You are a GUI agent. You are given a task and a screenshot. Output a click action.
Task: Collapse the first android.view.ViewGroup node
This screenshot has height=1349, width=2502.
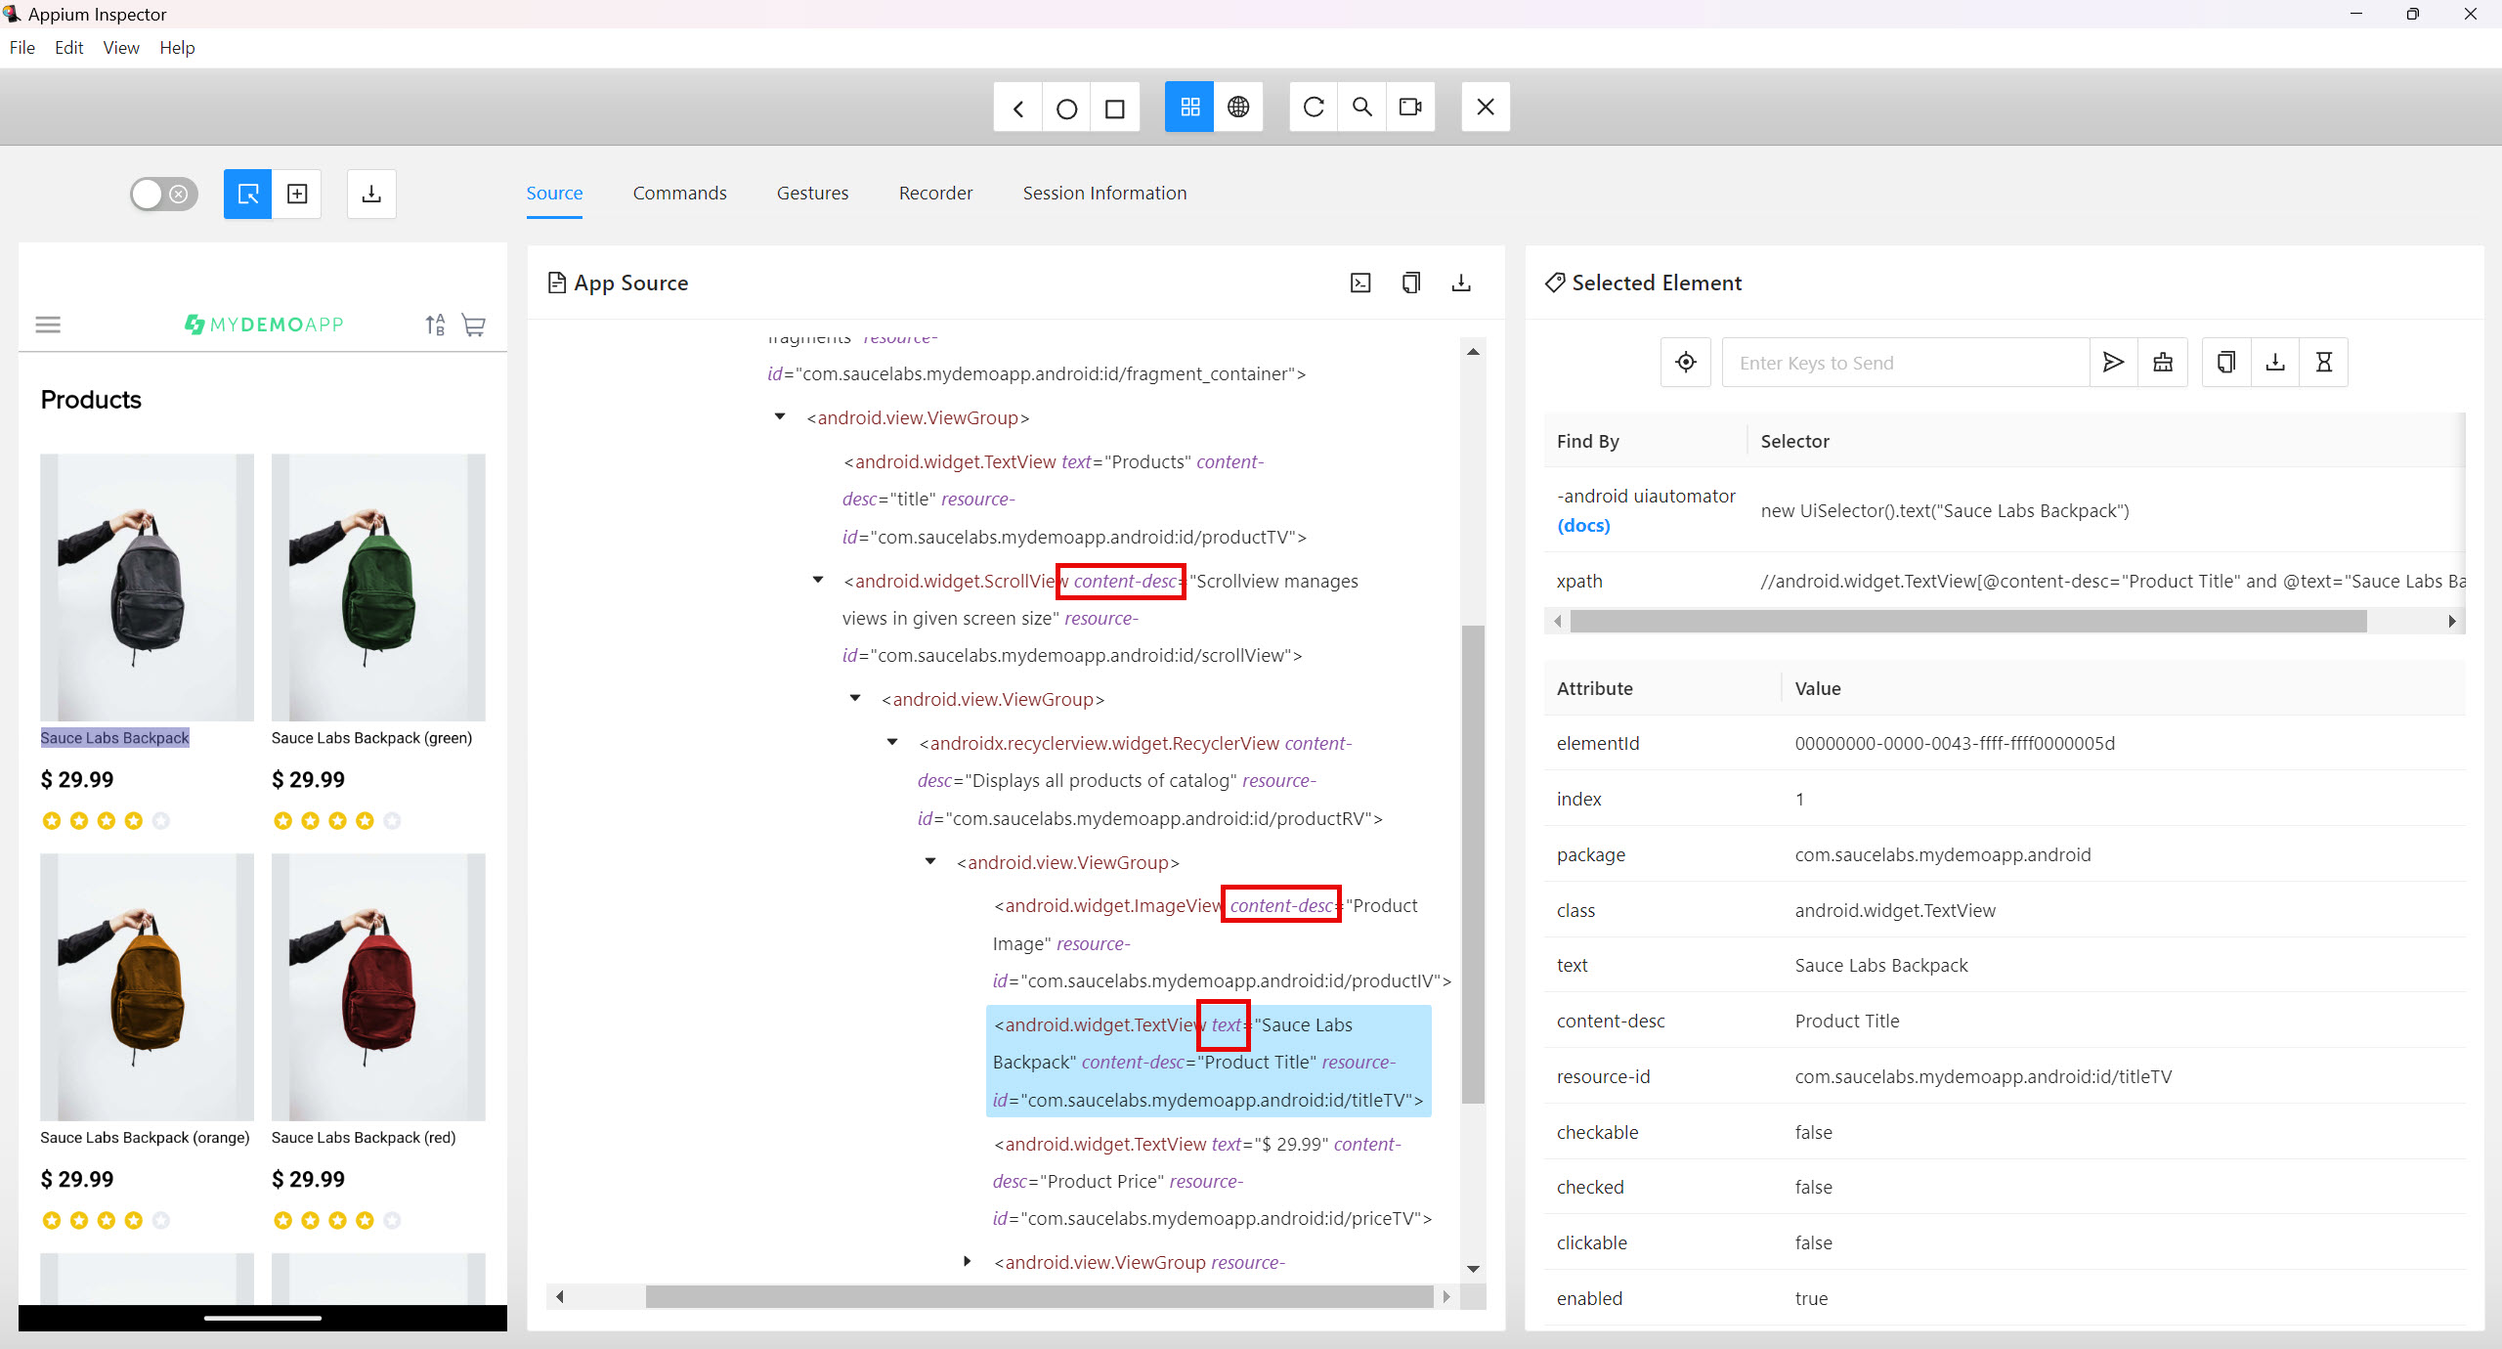(x=780, y=417)
